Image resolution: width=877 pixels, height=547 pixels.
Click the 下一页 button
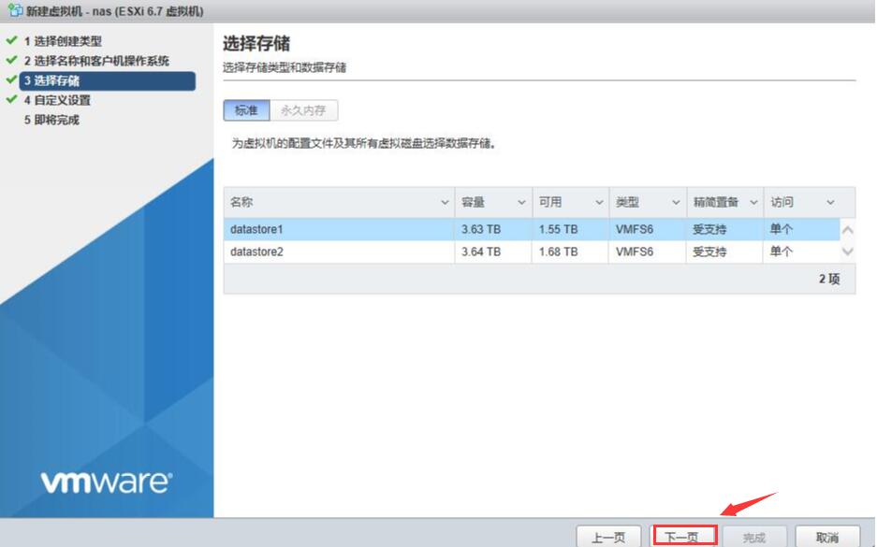coord(683,537)
